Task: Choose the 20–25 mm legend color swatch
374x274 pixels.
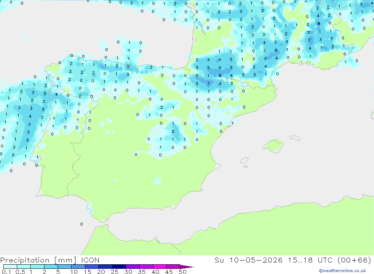Action: click(105, 267)
